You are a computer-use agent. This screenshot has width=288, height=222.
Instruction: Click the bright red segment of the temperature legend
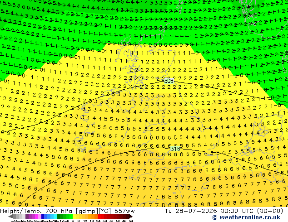[x=99, y=217]
